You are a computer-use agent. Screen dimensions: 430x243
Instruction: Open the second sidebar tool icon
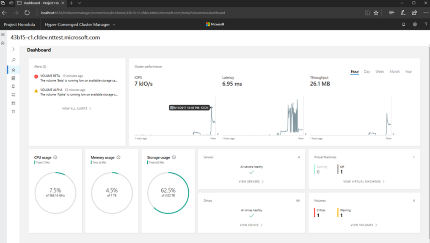click(x=13, y=78)
